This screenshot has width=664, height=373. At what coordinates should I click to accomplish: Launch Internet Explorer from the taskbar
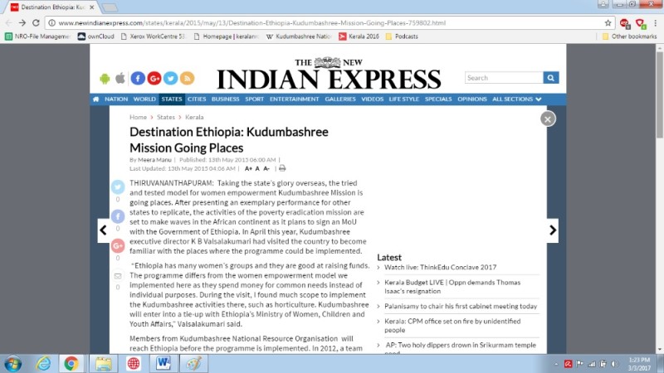pyautogui.click(x=43, y=364)
